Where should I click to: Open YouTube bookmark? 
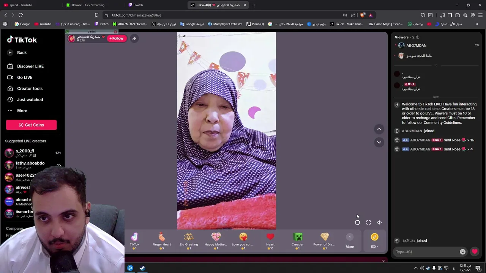43,24
